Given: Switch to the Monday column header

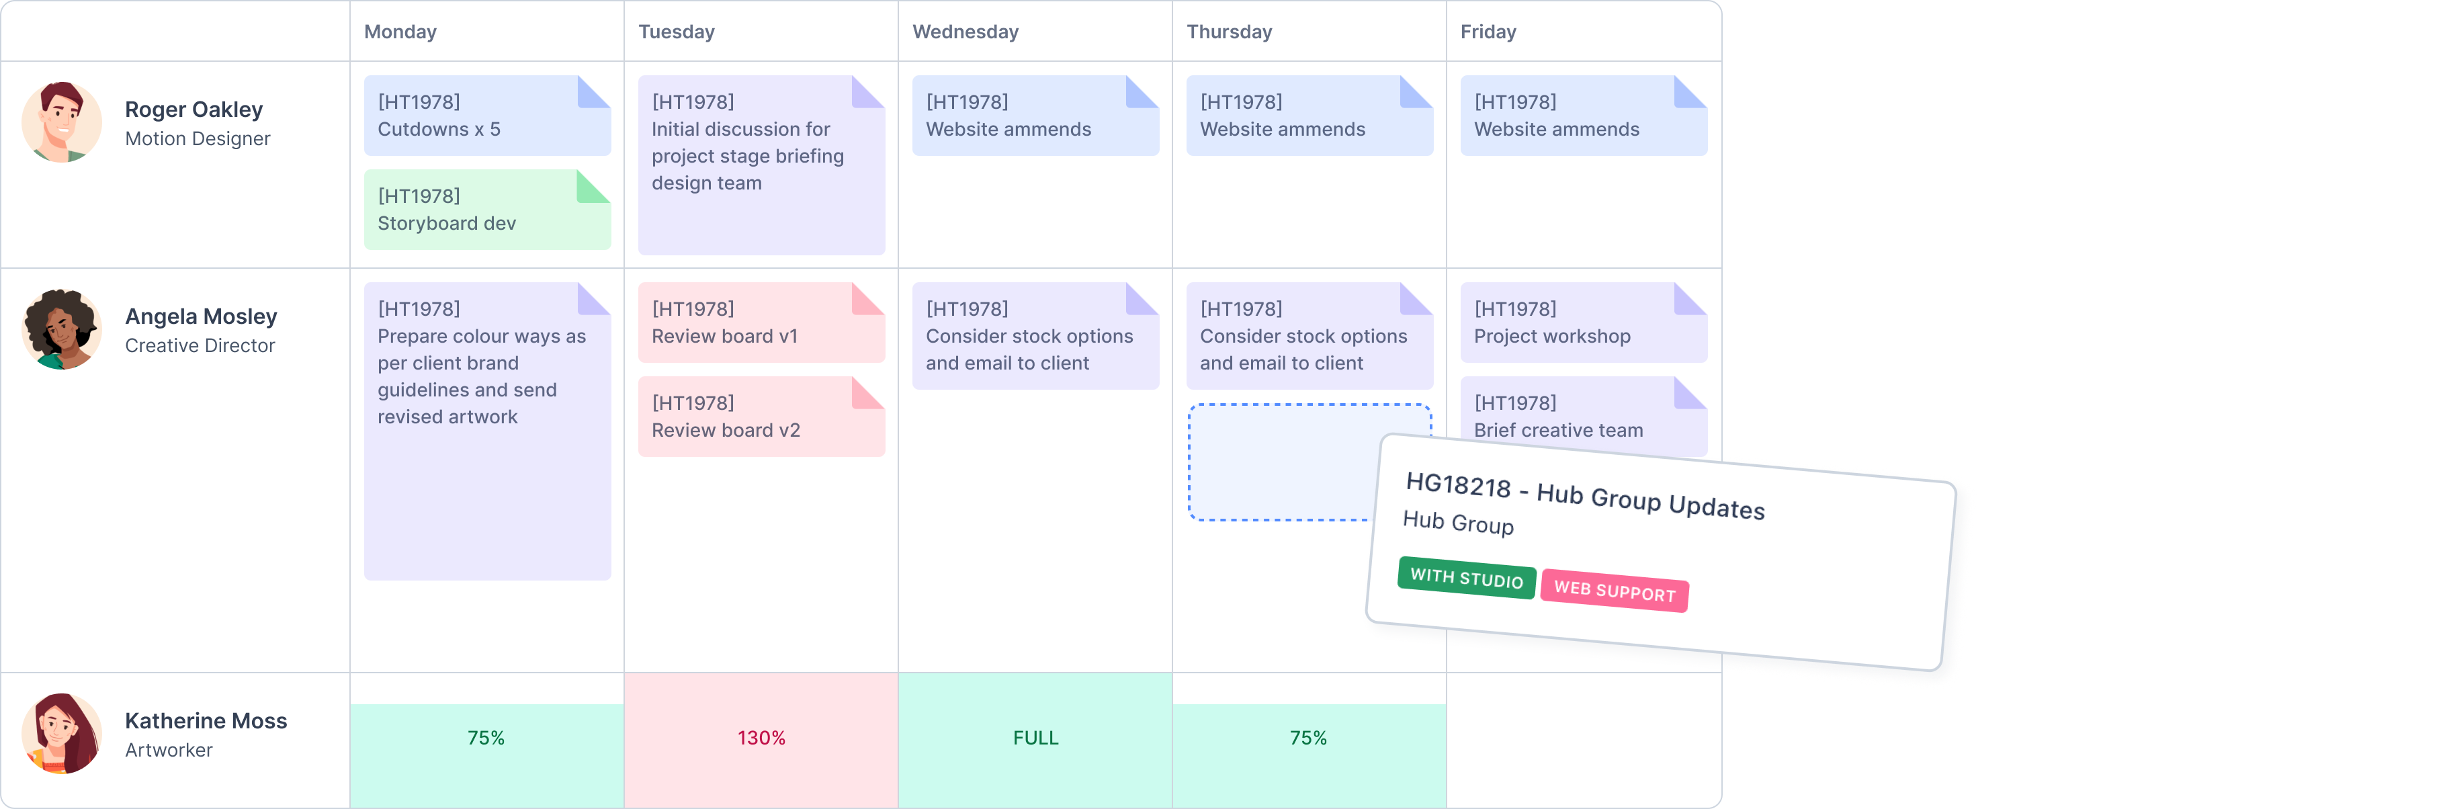Looking at the screenshot, I should (x=400, y=32).
